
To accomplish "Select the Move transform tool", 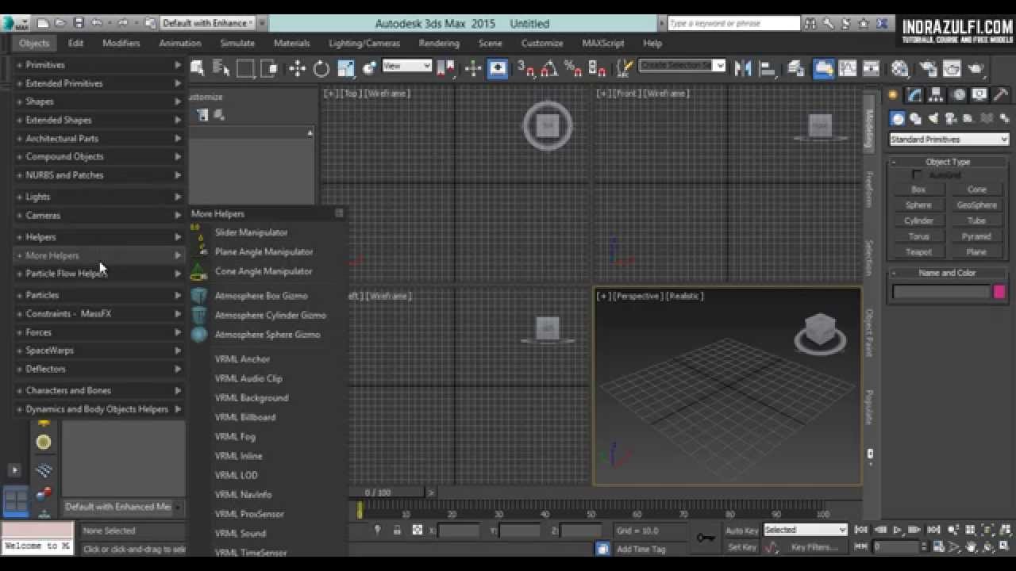I will pos(297,69).
